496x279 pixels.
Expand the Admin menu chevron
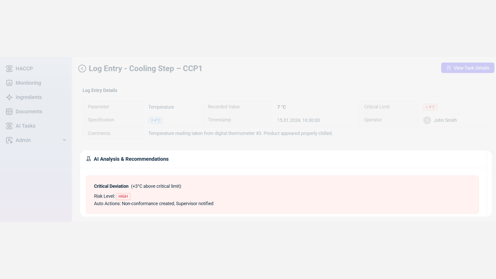64,140
